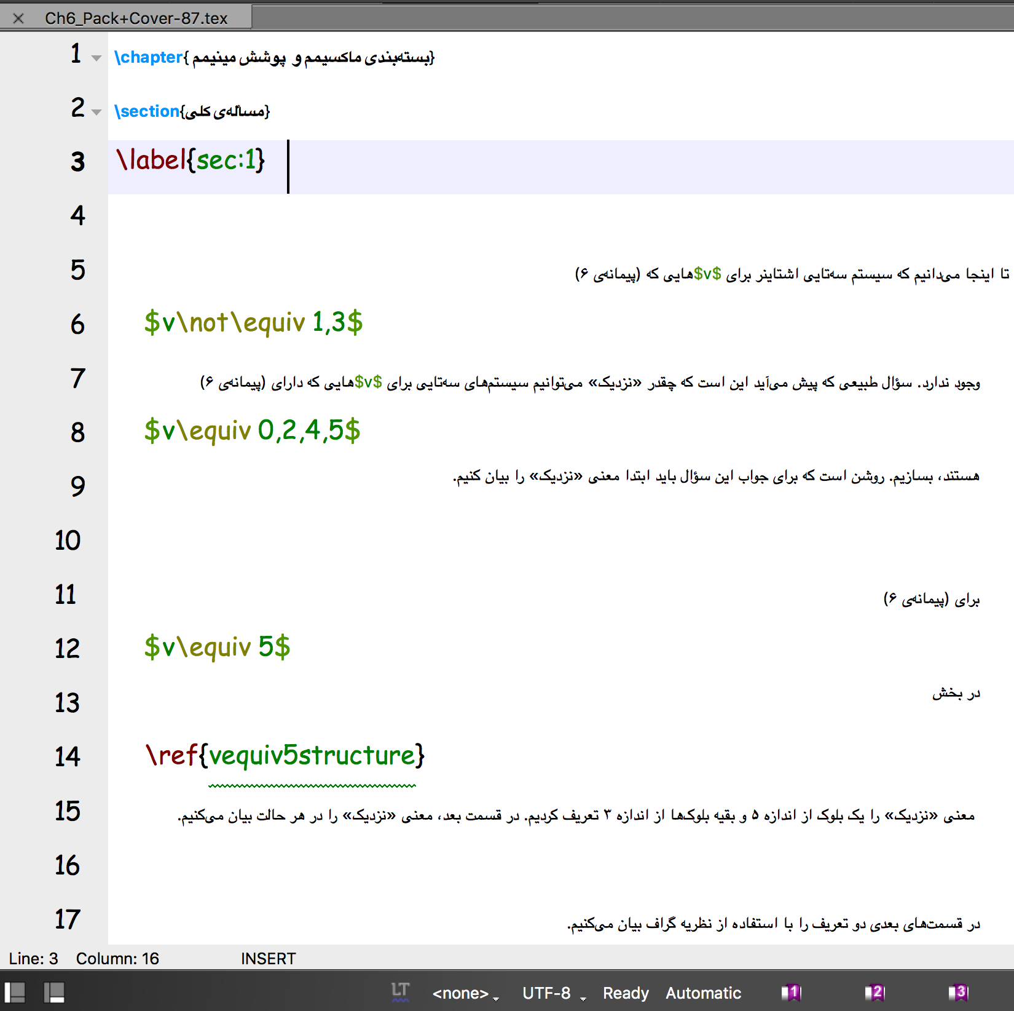Click the Automatic root document label
This screenshot has width=1014, height=1011.
pyautogui.click(x=703, y=993)
